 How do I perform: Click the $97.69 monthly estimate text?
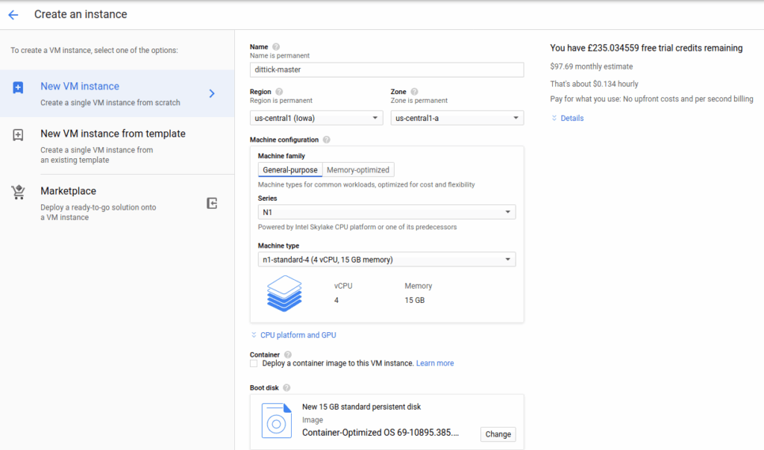click(592, 66)
